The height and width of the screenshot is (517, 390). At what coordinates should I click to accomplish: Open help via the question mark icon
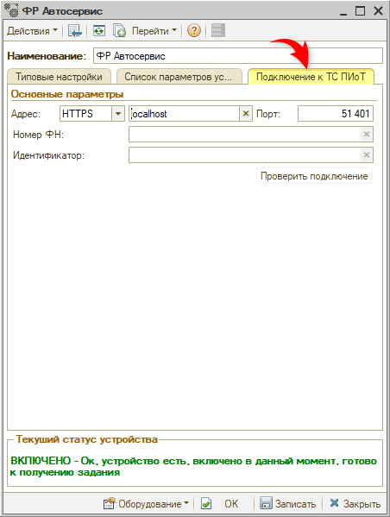tap(194, 31)
